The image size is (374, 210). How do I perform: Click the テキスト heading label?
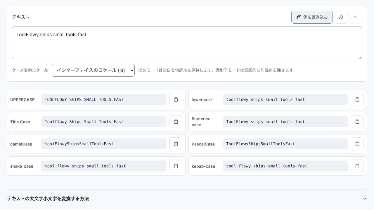coord(21,17)
